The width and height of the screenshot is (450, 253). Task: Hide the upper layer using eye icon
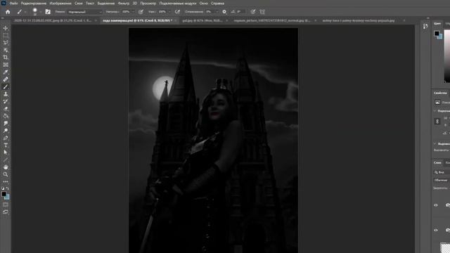pos(436,205)
